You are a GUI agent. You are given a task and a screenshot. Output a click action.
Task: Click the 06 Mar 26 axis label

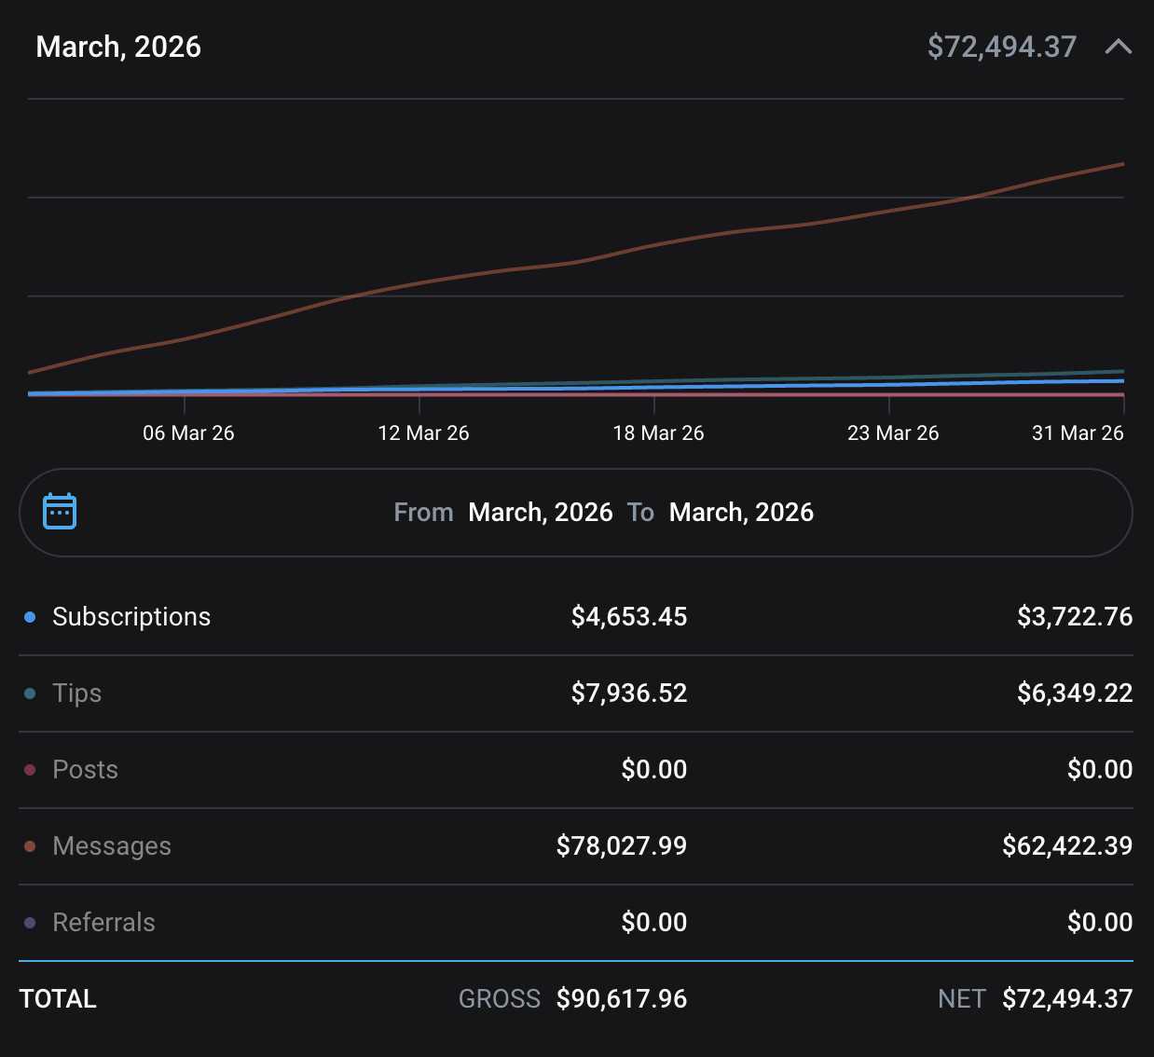(x=188, y=433)
